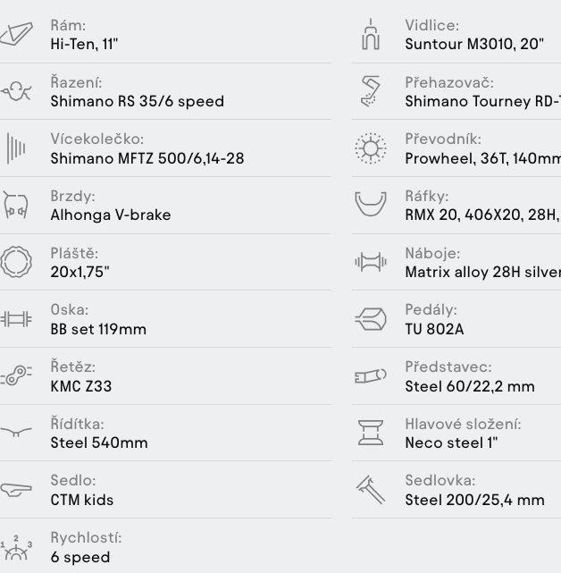
Task: Click the headset icon beside Hlavové složení
Action: [x=371, y=433]
